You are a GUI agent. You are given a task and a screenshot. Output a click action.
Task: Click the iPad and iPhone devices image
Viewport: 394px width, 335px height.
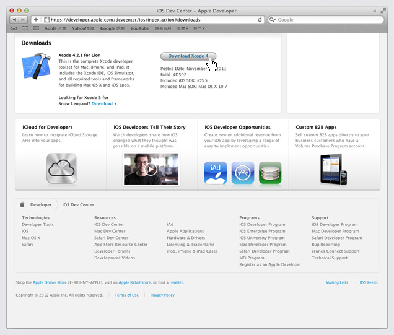[334, 169]
